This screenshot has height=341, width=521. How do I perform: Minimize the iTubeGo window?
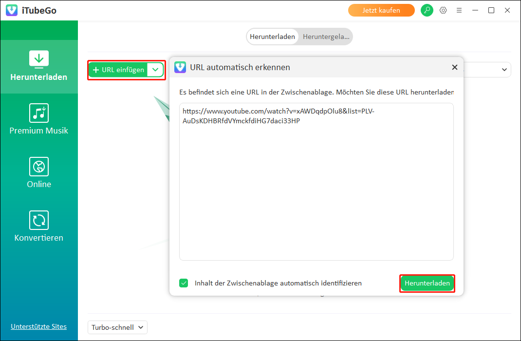[x=475, y=10]
